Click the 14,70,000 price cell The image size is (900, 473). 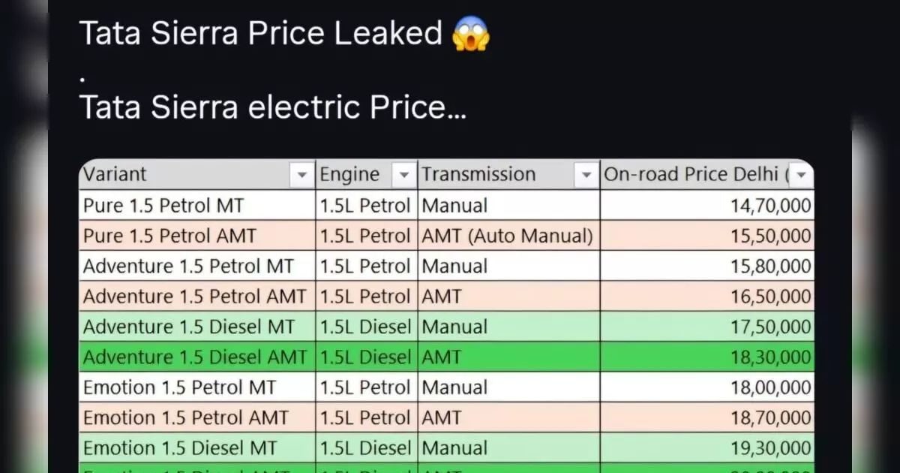coord(765,205)
